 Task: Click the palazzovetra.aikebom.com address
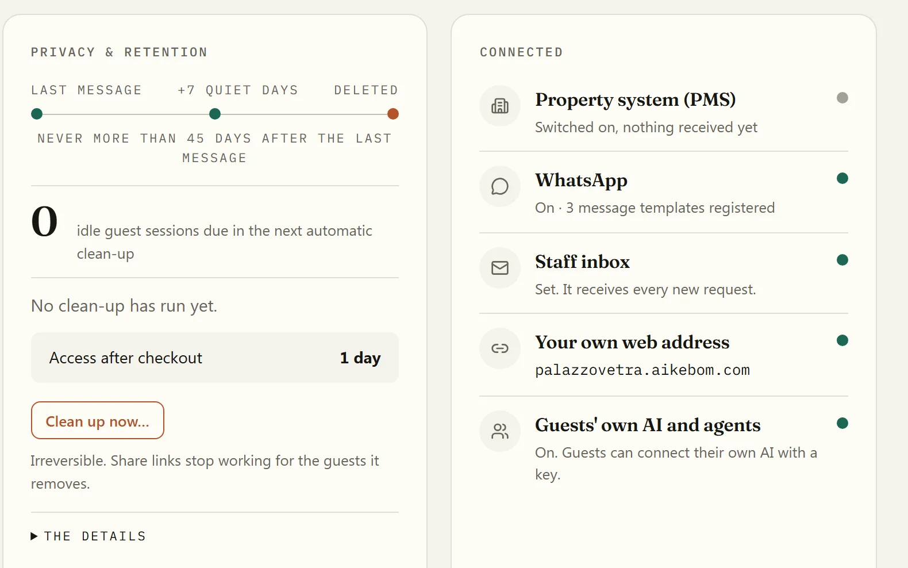[x=642, y=370]
